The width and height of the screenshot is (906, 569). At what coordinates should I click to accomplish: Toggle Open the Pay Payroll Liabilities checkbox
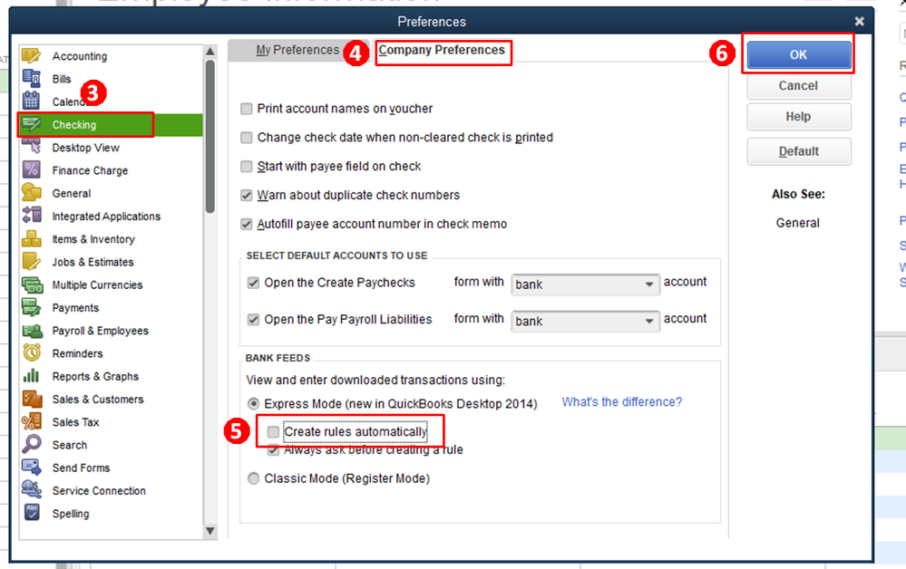click(x=253, y=319)
